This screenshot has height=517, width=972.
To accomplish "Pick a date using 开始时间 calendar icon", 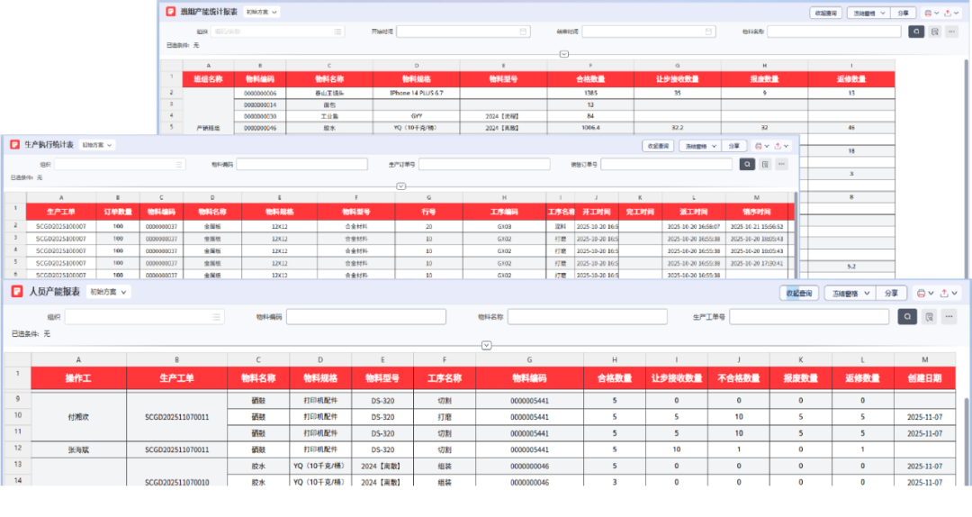I will tap(523, 32).
